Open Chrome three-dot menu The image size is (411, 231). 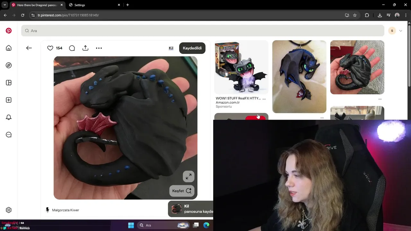[x=406, y=15]
